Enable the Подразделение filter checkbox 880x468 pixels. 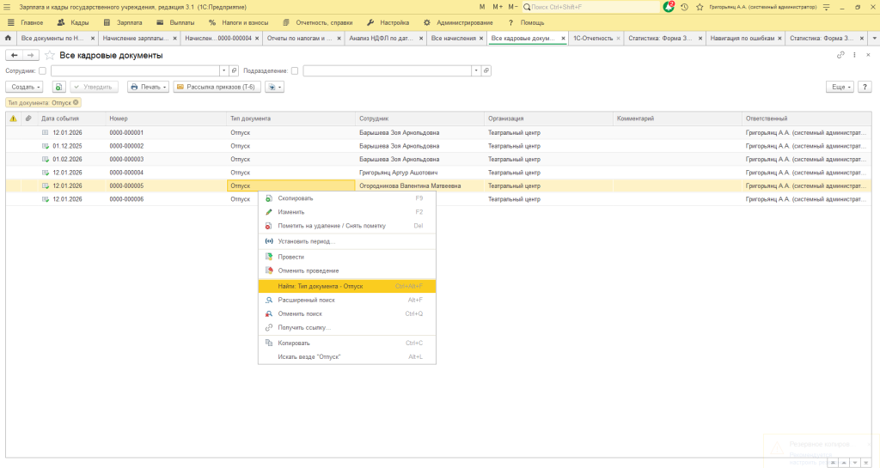295,70
